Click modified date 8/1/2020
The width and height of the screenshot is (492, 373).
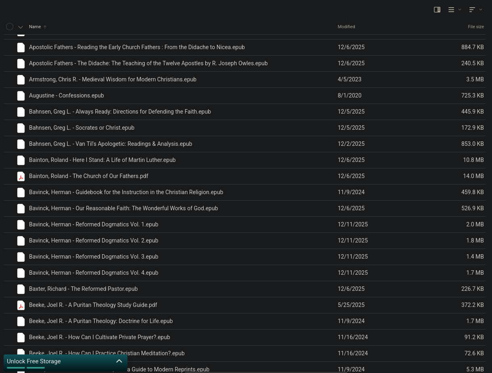350,95
